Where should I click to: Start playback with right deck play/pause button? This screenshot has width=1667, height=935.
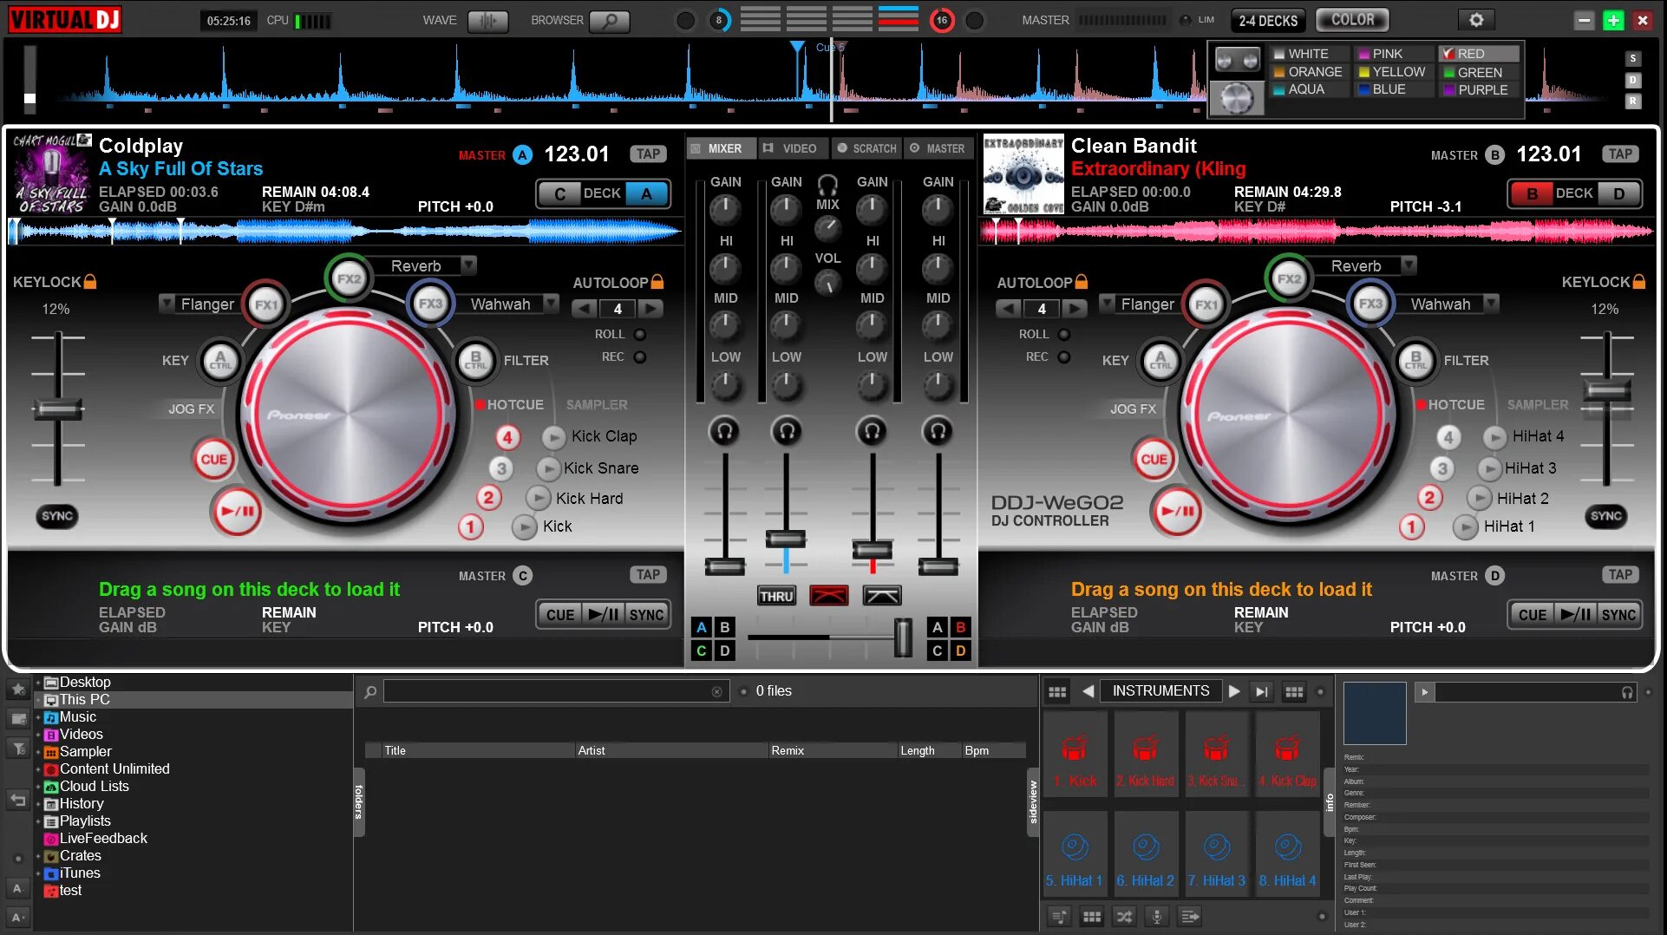(x=1176, y=511)
